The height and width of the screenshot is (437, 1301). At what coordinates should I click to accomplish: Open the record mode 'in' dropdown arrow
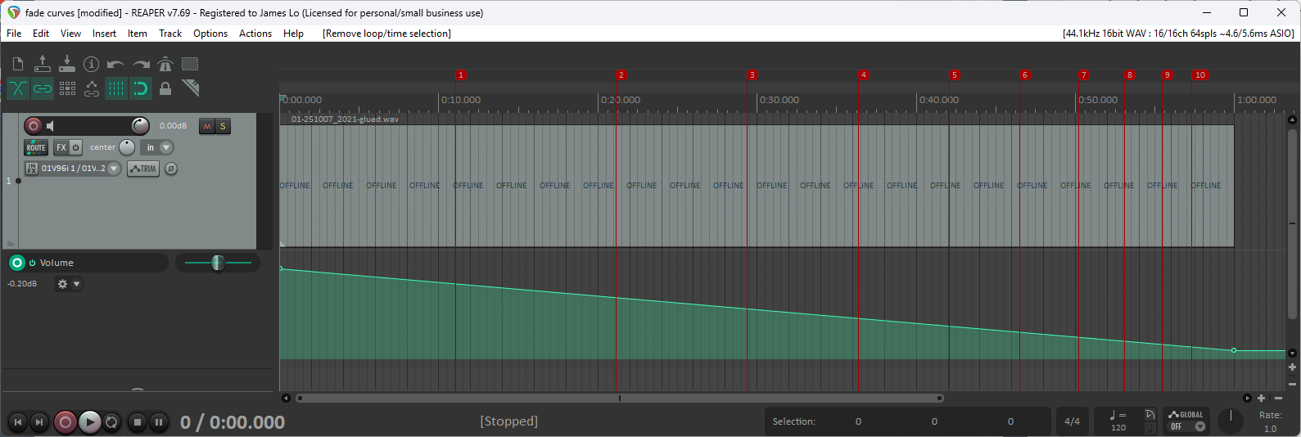(x=166, y=147)
